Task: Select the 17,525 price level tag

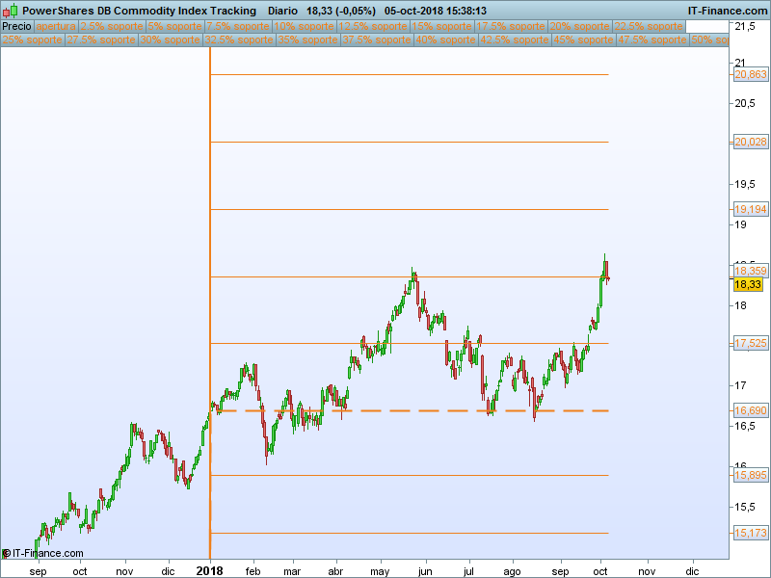Action: (751, 344)
